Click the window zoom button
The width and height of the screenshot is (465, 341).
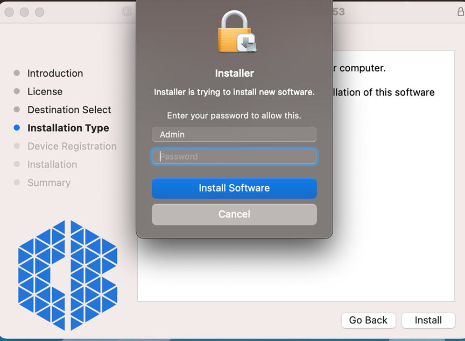pos(40,12)
